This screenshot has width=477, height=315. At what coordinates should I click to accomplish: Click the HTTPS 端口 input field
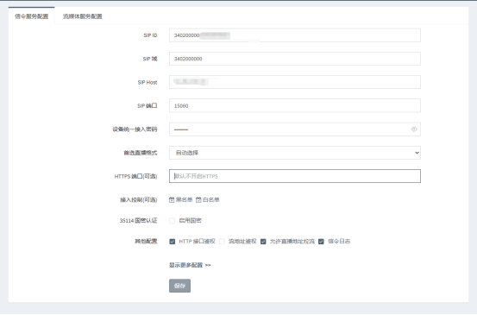coord(295,176)
